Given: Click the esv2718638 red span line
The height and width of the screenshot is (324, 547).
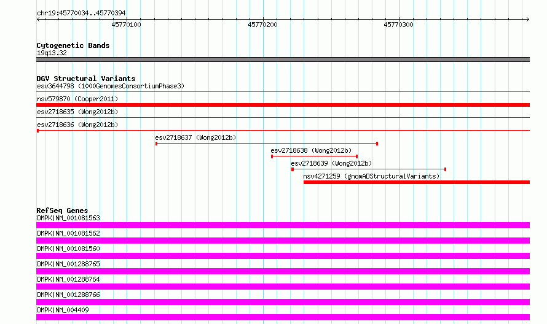Looking at the screenshot, I should click(x=315, y=156).
